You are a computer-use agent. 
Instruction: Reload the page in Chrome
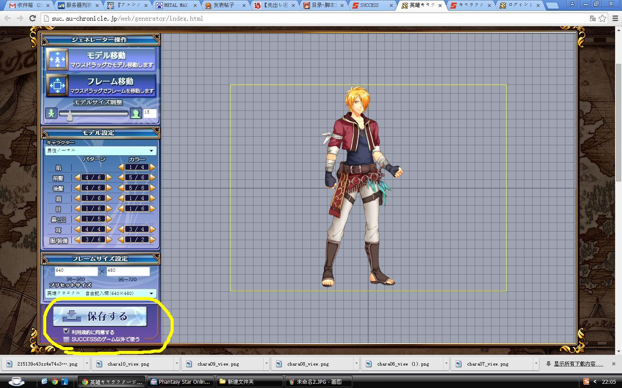pos(32,18)
